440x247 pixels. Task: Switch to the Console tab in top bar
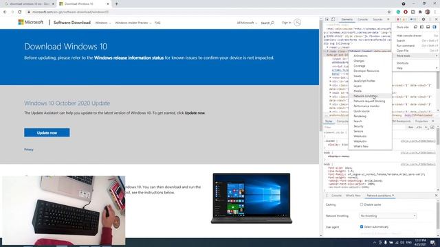pos(362,19)
